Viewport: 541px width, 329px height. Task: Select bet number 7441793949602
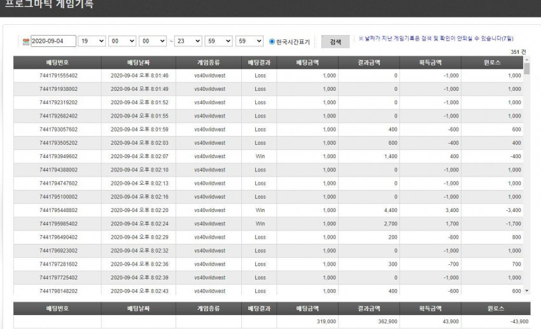59,156
